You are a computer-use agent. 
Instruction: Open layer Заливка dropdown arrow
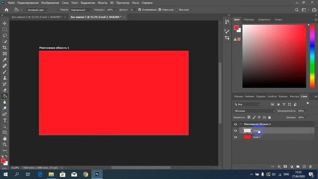pos(307,117)
